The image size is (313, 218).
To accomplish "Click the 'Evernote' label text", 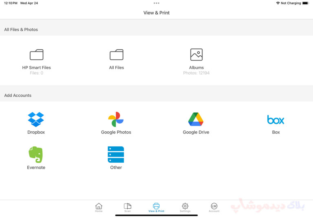I will [36, 168].
